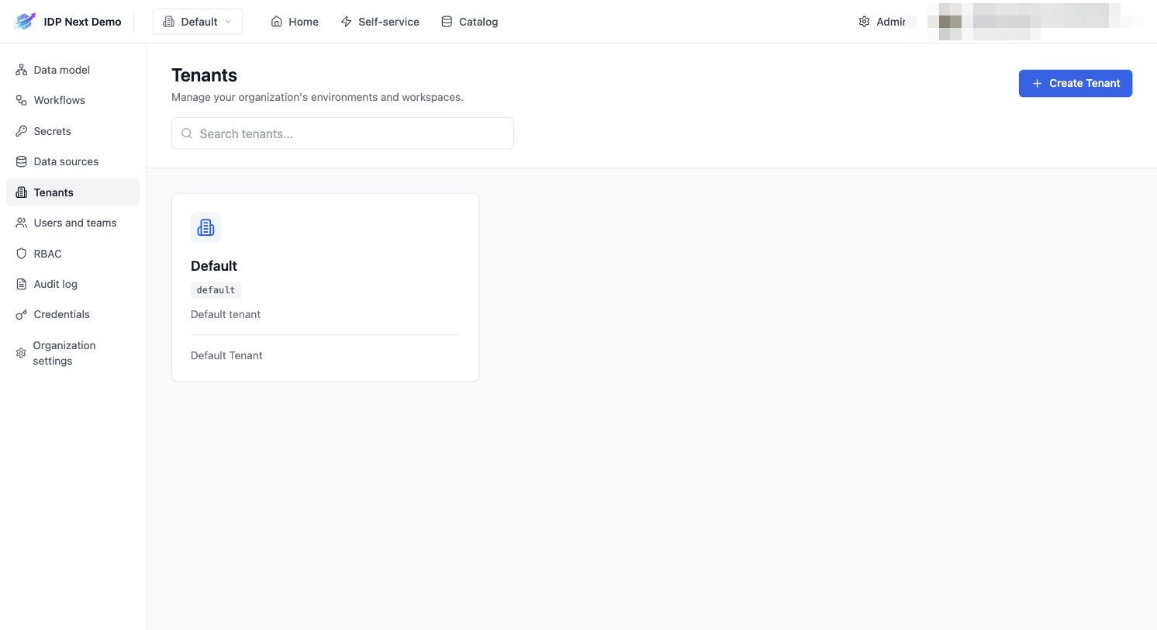Open the Catalog nav item
The width and height of the screenshot is (1157, 630).
pyautogui.click(x=470, y=22)
